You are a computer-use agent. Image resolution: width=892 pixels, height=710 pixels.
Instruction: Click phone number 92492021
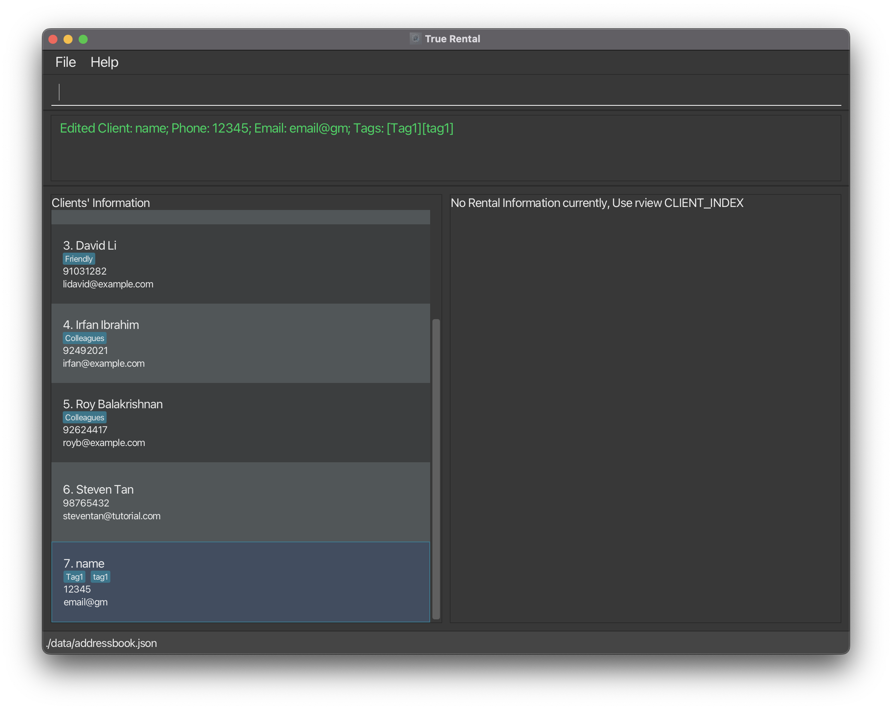point(85,351)
